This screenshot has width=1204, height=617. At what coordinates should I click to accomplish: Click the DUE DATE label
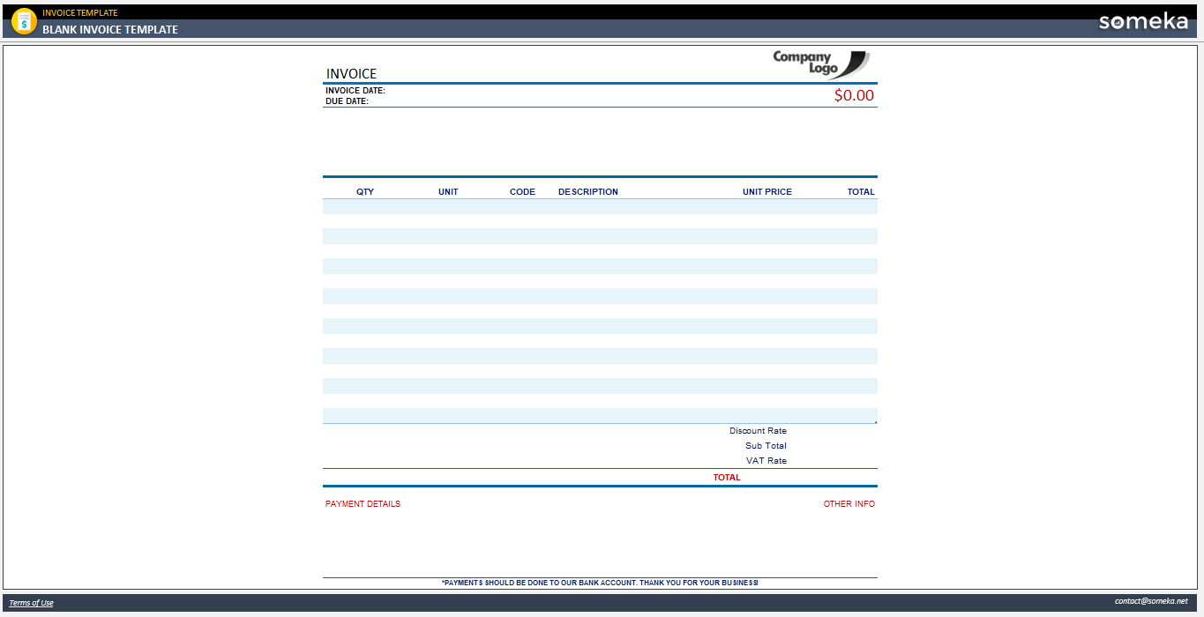(x=347, y=101)
